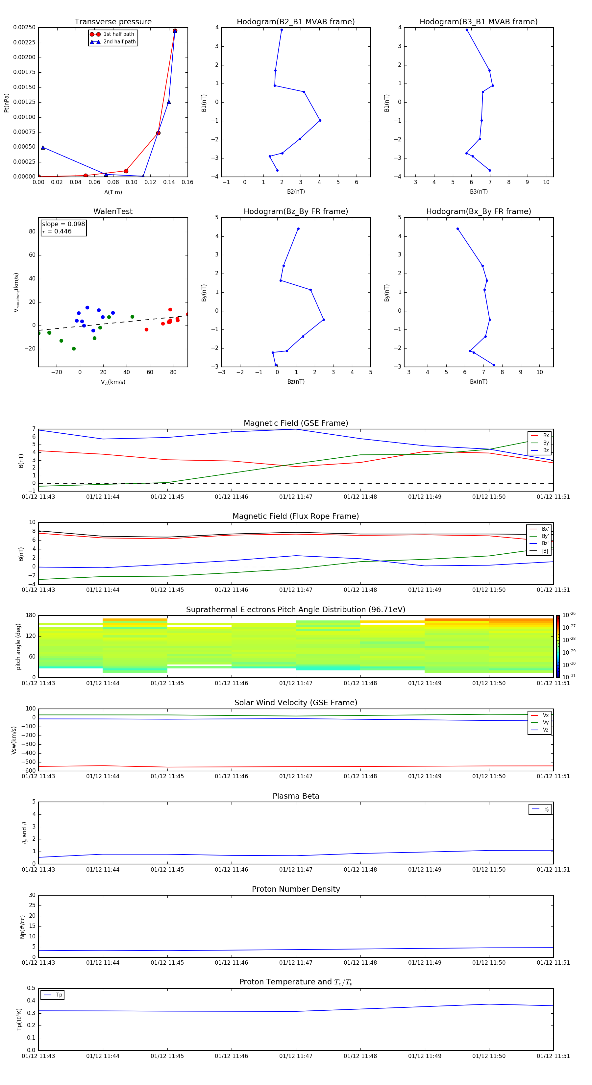Click the 'Pt(nPa)' y-axis label

pos(6,102)
